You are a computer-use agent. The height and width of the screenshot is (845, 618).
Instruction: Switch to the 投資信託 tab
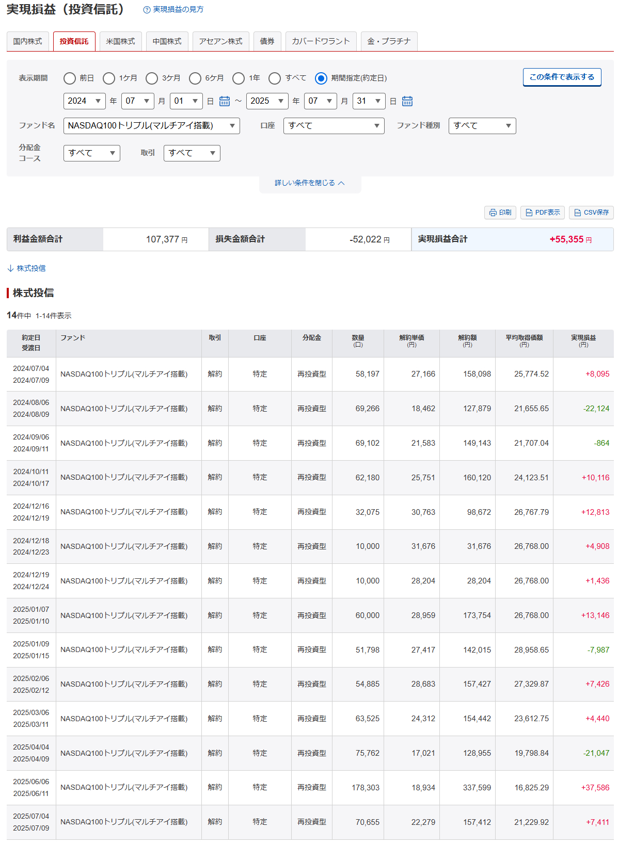[x=74, y=41]
